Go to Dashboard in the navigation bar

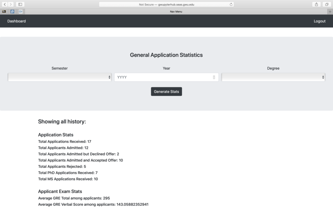tap(17, 21)
